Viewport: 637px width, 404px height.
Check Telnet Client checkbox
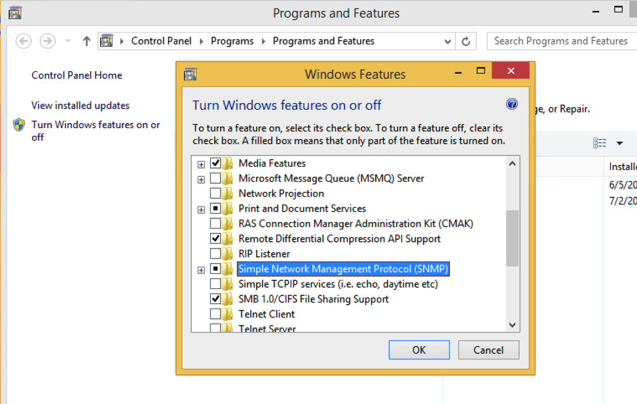pos(215,314)
